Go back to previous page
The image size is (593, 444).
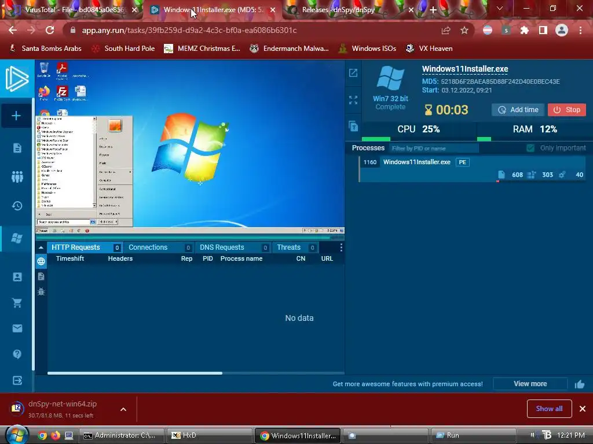[x=13, y=30]
